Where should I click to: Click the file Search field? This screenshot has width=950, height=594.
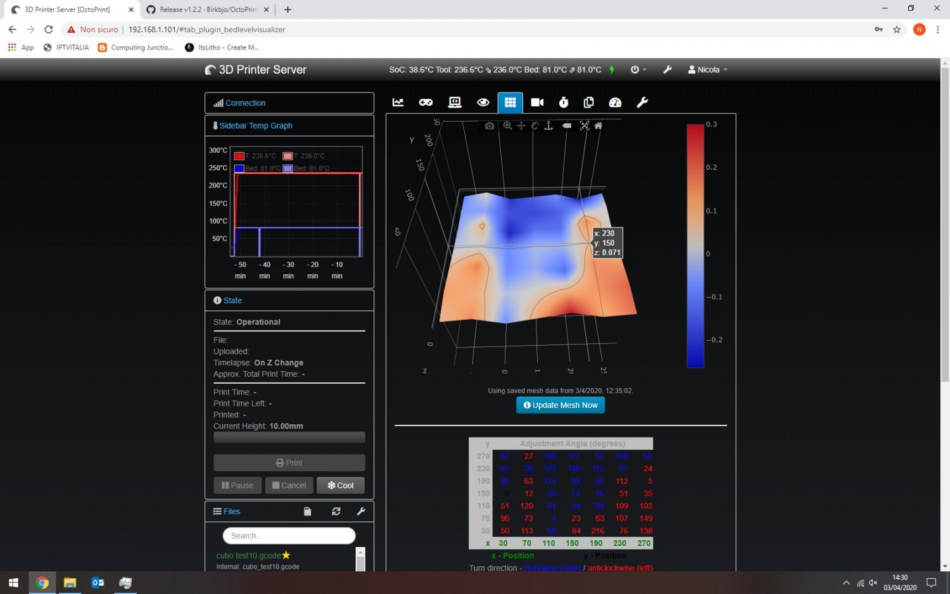click(289, 536)
